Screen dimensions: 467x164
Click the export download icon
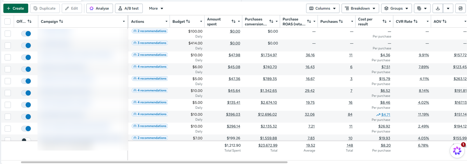pos(438,8)
